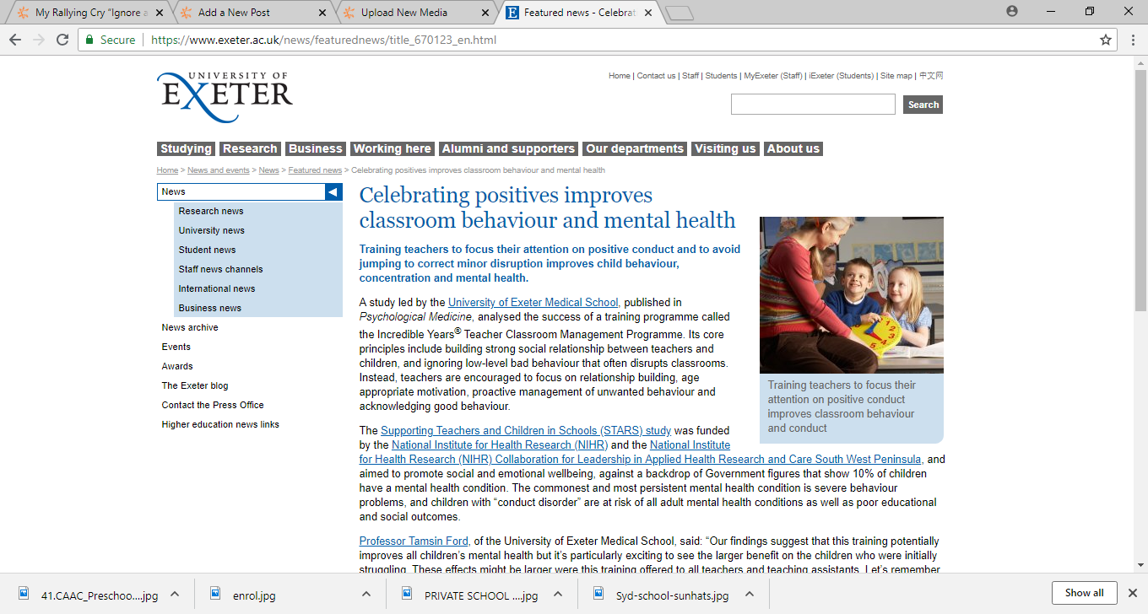
Task: Open Awards sidebar link
Action: click(x=177, y=366)
